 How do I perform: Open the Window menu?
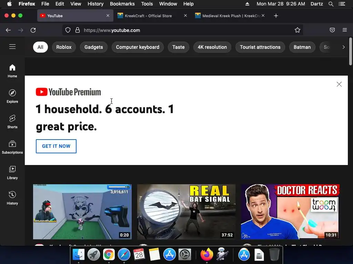pos(168,4)
